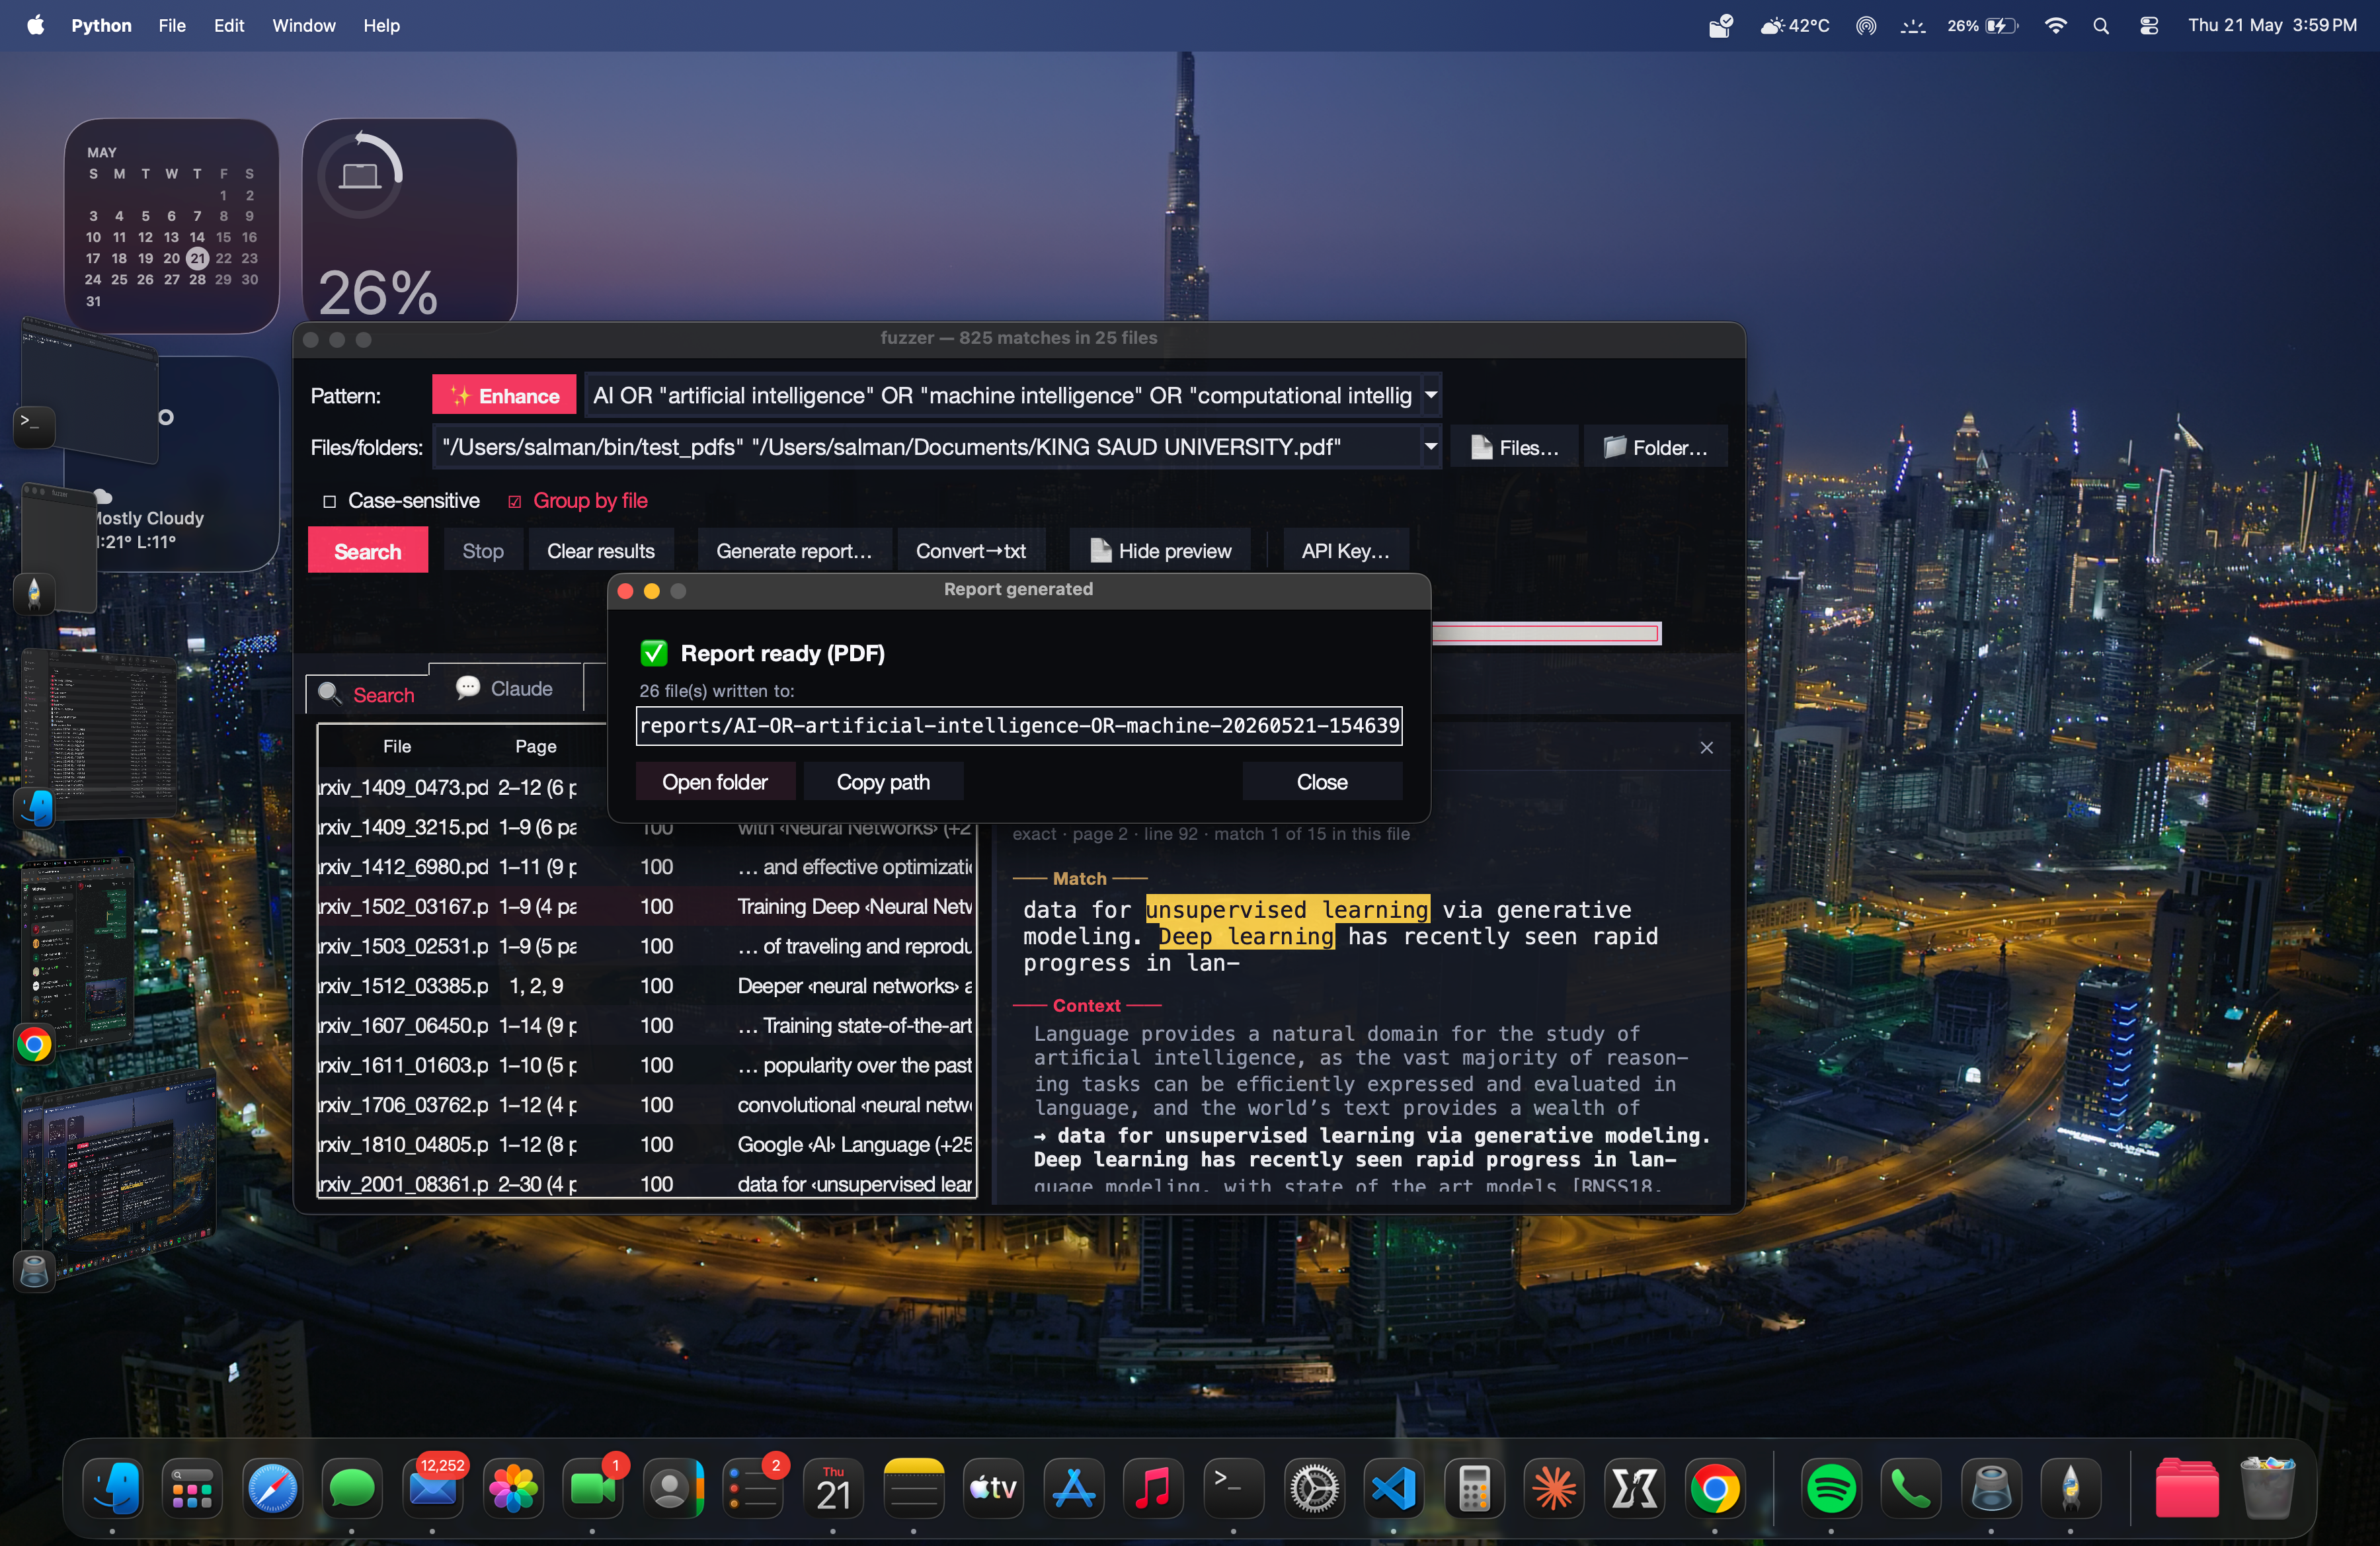Open the Files/folders history dropdown arrow
The image size is (2380, 1546).
click(x=1431, y=447)
